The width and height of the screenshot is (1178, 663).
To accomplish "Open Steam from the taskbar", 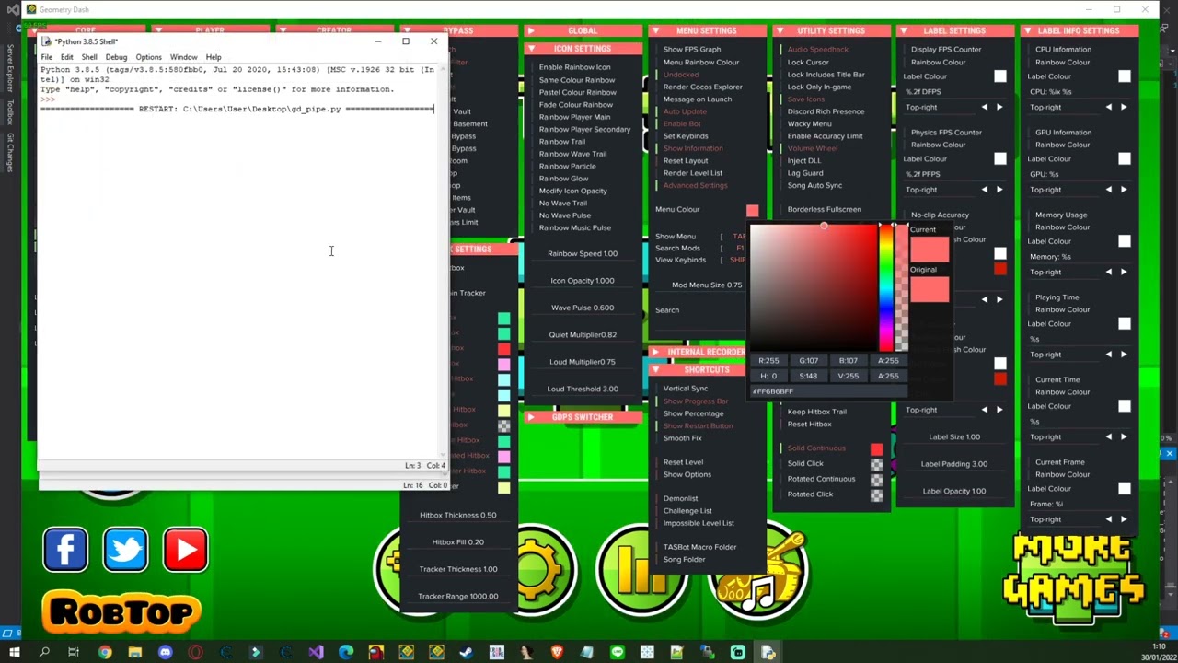I will click(467, 653).
